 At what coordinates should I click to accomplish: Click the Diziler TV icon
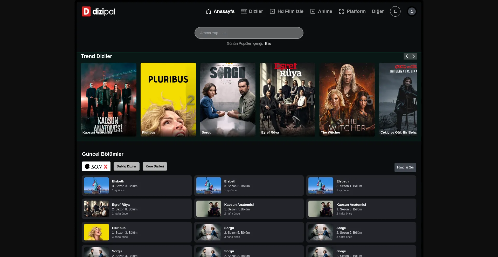[244, 11]
